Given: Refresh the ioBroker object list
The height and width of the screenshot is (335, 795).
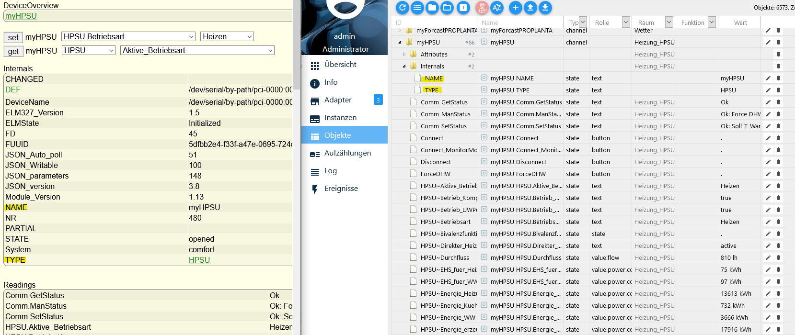Looking at the screenshot, I should 403,7.
